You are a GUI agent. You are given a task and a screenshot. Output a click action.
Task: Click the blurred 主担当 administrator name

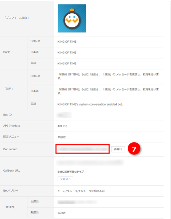(x=78, y=202)
